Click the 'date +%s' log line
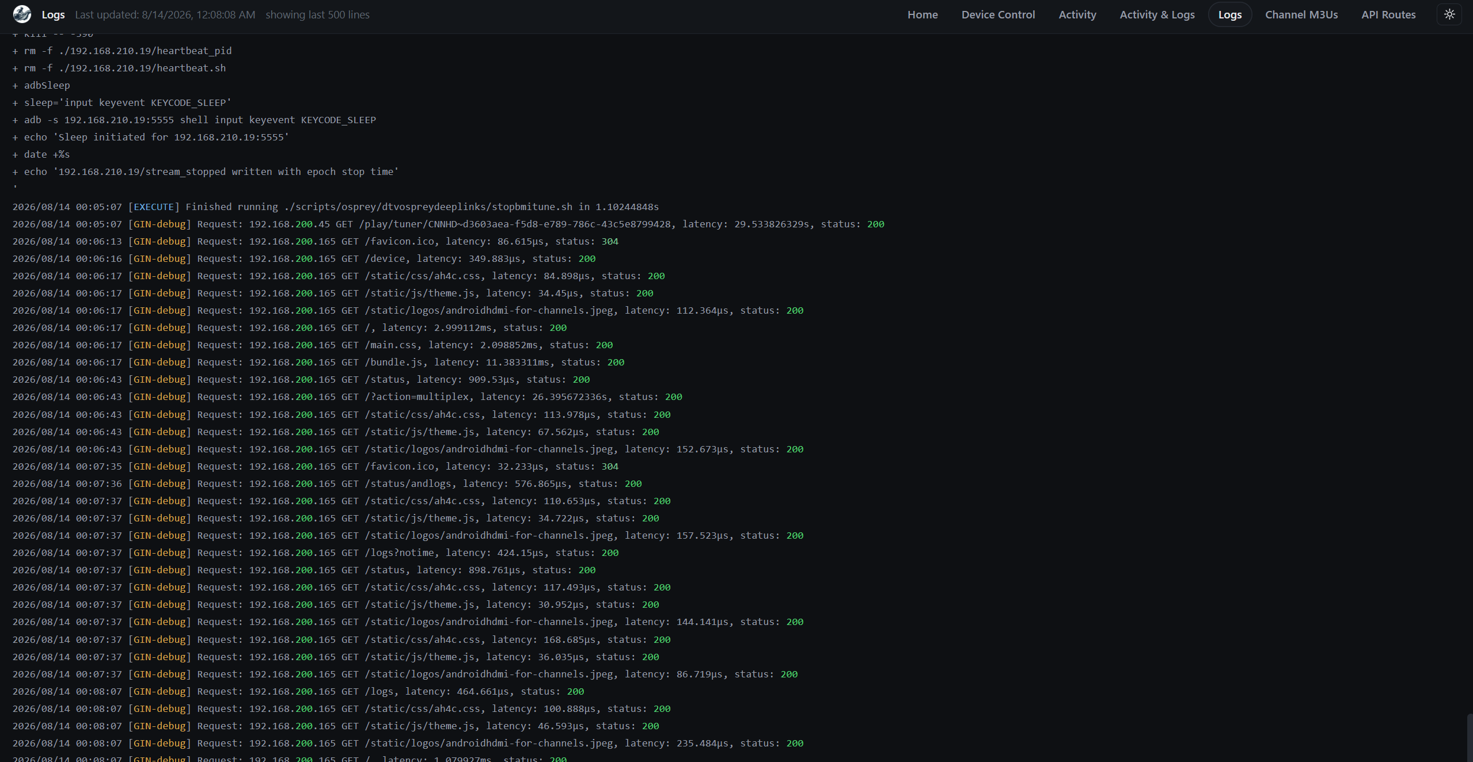Viewport: 1473px width, 762px height. pos(41,154)
